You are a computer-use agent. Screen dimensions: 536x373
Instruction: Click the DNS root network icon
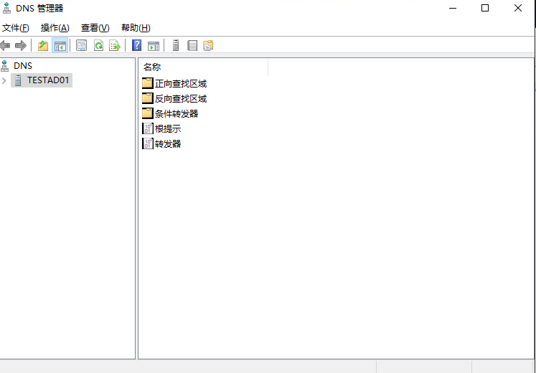tap(5, 65)
